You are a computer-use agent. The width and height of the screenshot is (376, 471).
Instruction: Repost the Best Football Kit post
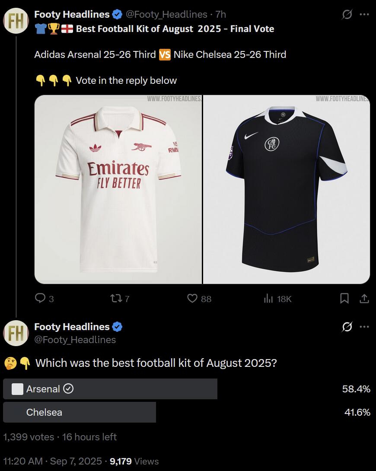click(x=115, y=298)
